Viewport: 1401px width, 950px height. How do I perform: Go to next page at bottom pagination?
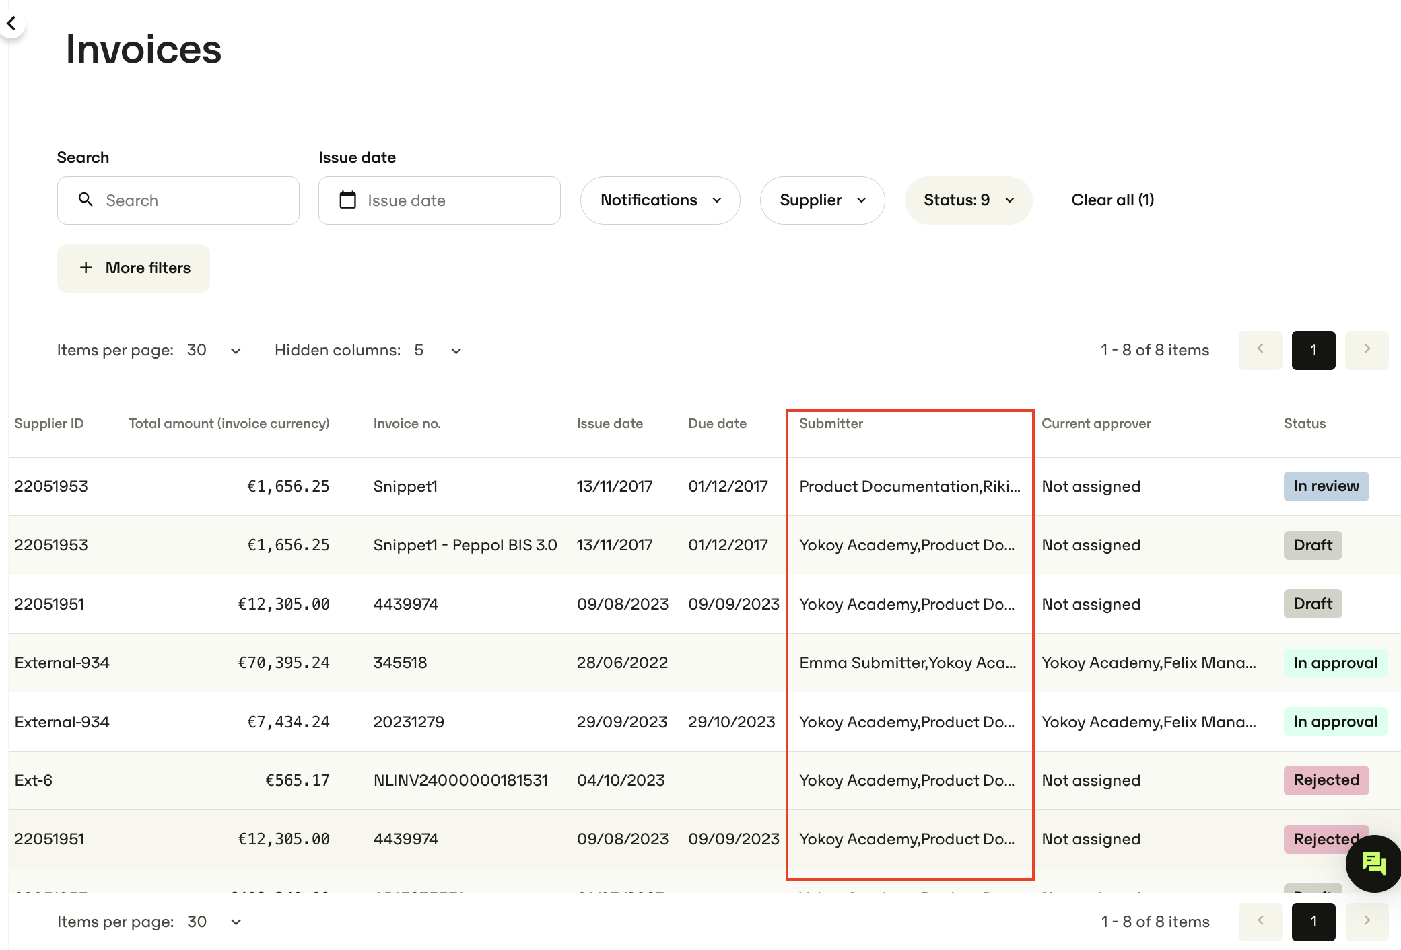coord(1366,921)
